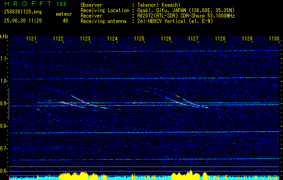Select the timestamp 25.06.30 11:20
This screenshot has height=180, width=283.
point(23,21)
